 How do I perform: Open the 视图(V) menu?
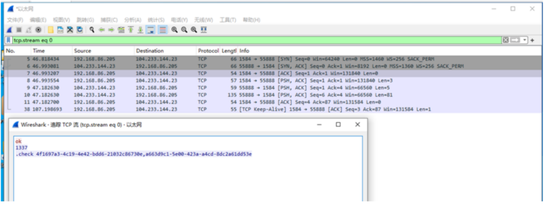[61, 20]
